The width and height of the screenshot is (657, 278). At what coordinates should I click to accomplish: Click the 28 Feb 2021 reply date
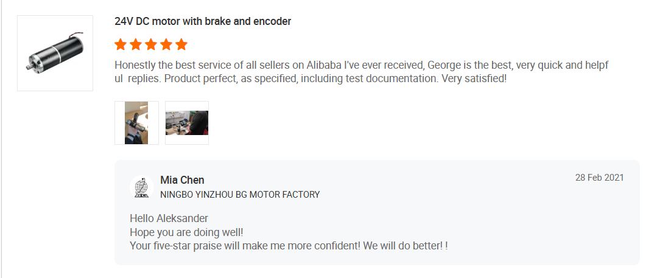[x=599, y=178]
